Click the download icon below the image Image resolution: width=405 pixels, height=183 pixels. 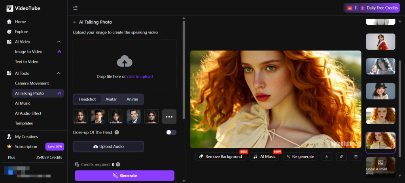coord(326,157)
